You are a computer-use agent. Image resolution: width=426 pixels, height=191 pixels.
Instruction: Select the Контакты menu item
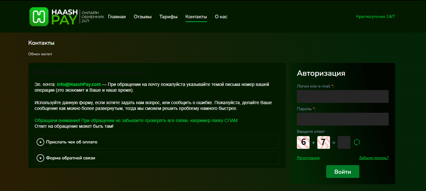pyautogui.click(x=196, y=17)
